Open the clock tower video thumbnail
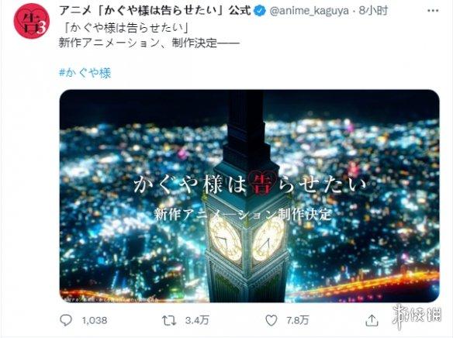The image size is (453, 338). click(x=250, y=196)
